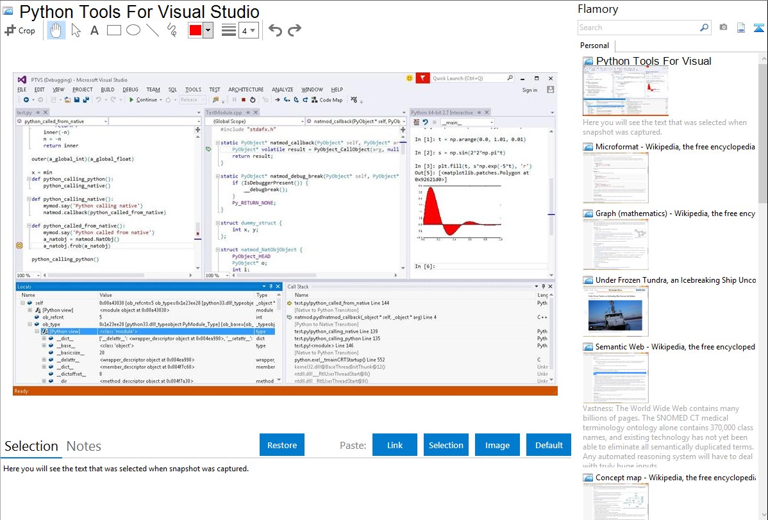This screenshot has width=768, height=520.
Task: Open the ARCHITECTURE menu in Visual Studio screenshot
Action: 246,90
